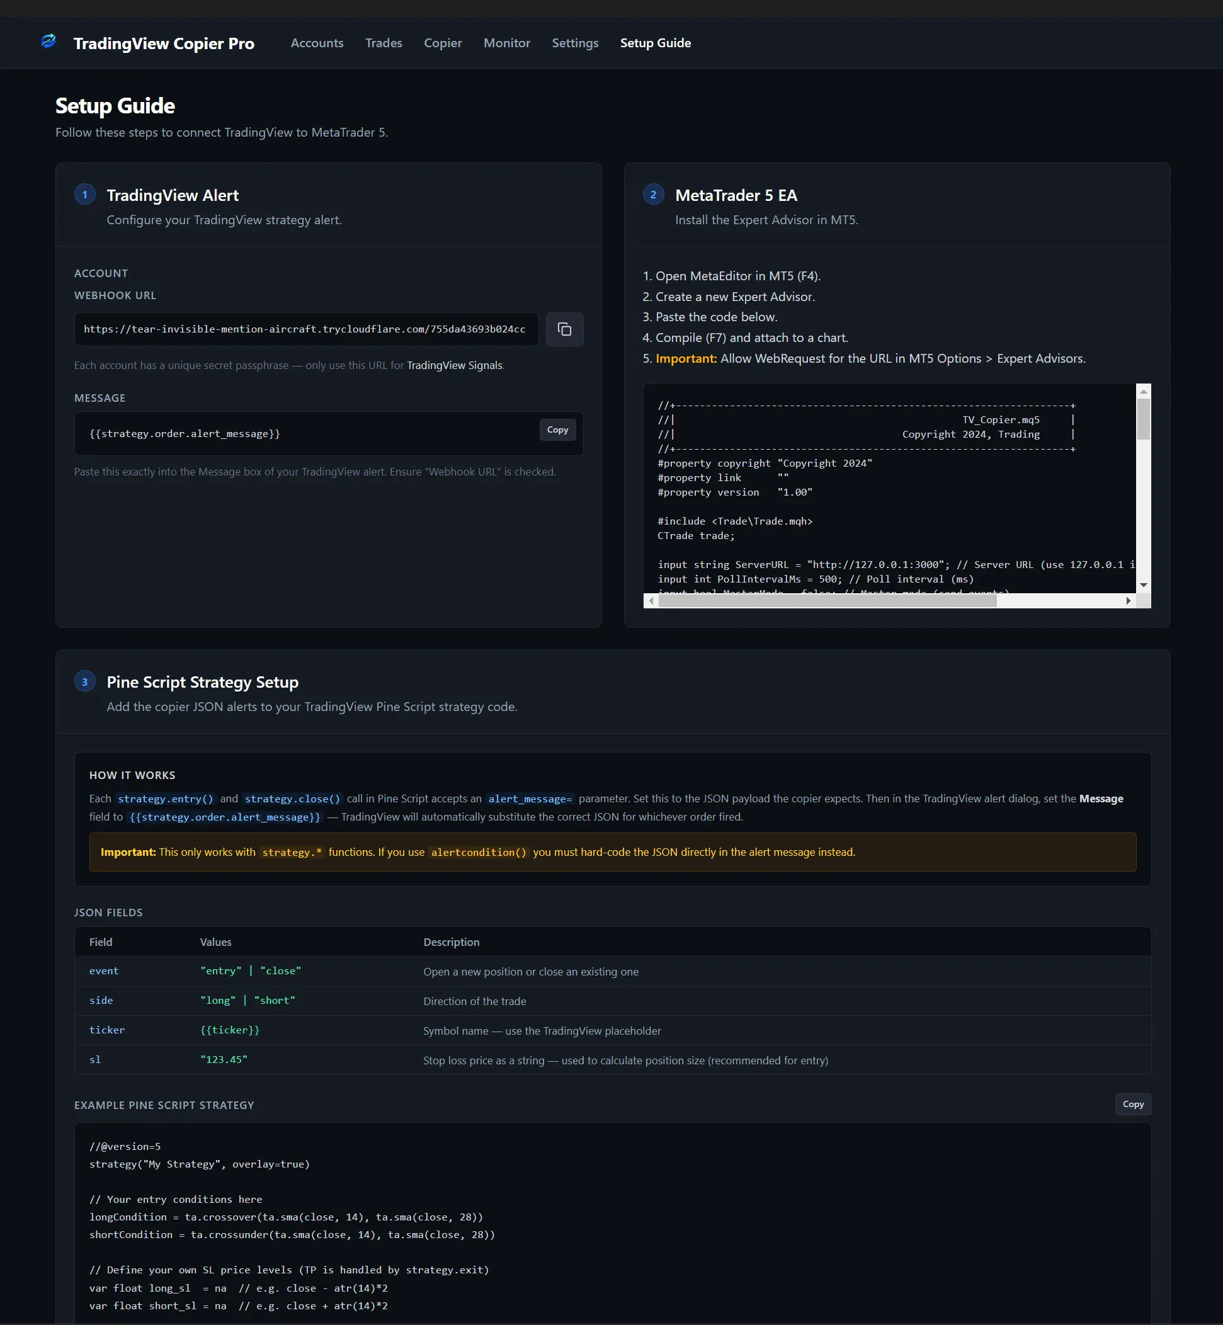Click the 'MetaTrader 5 EA' heading
This screenshot has height=1325, width=1223.
pyautogui.click(x=736, y=195)
